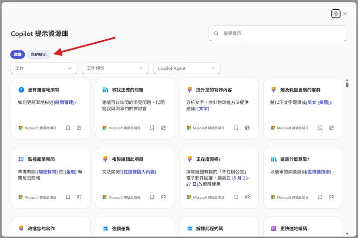This screenshot has width=358, height=238.
Task: Share the 正在度假嗎? prompt
Action: [247, 197]
